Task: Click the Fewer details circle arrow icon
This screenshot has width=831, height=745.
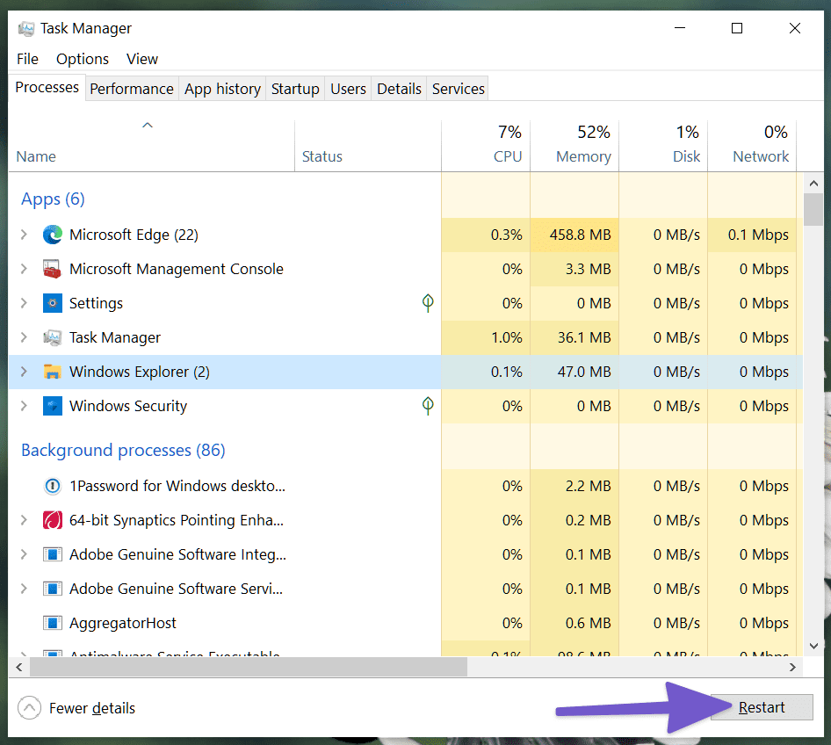Action: click(x=29, y=708)
